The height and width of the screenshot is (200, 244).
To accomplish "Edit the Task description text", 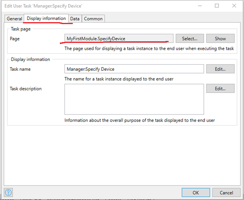I will point(220,88).
